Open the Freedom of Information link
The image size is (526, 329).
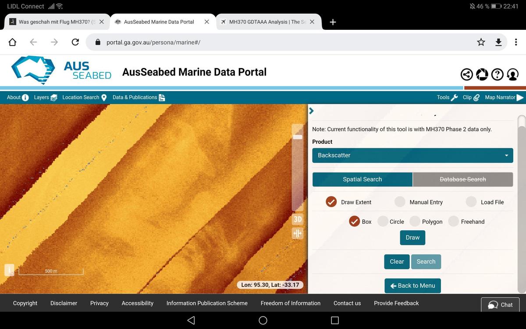pos(291,303)
